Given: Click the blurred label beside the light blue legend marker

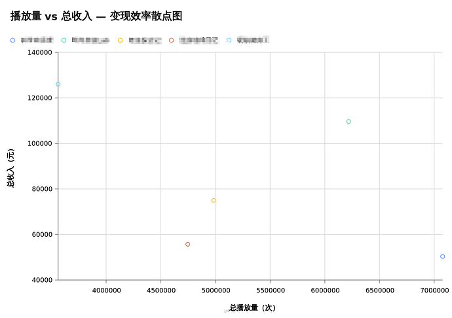Looking at the screenshot, I should [x=253, y=40].
